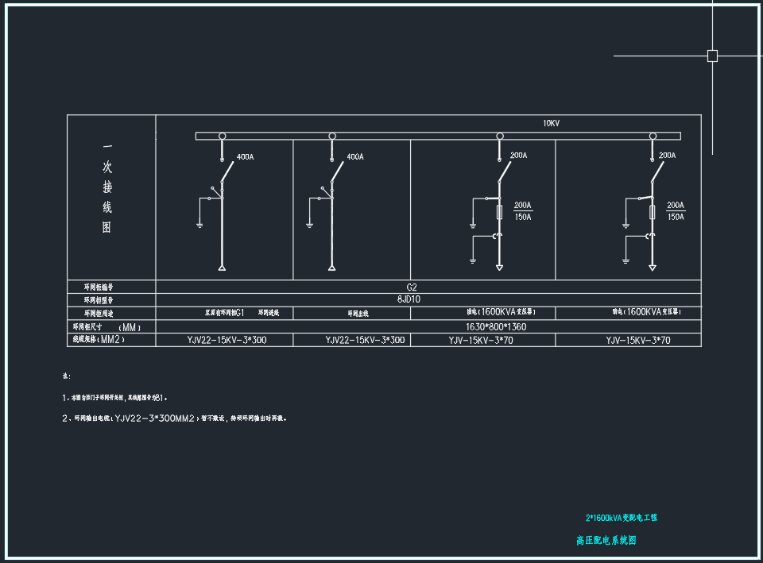Select the second 400A switch symbol

coord(337,170)
